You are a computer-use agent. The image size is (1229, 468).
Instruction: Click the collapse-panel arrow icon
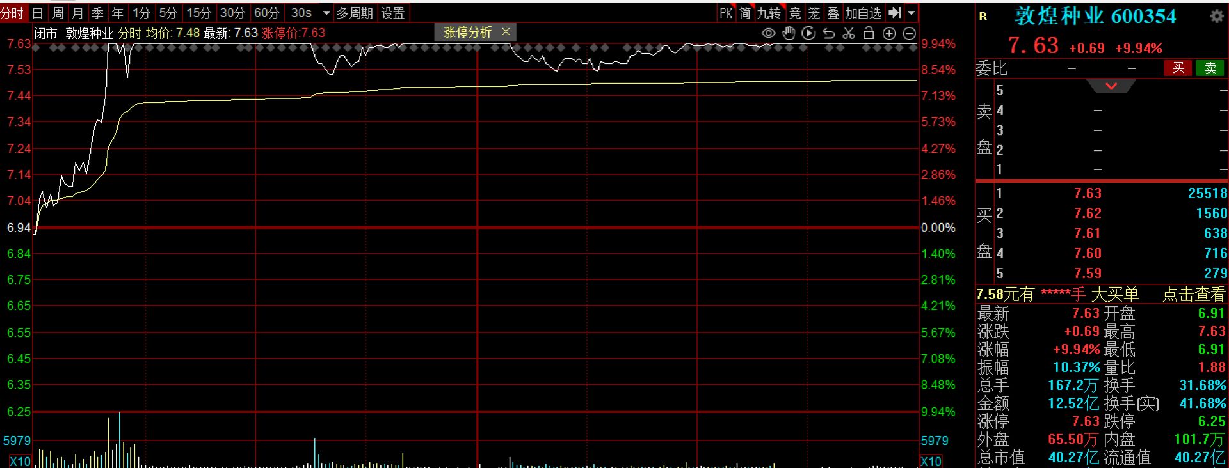[895, 13]
